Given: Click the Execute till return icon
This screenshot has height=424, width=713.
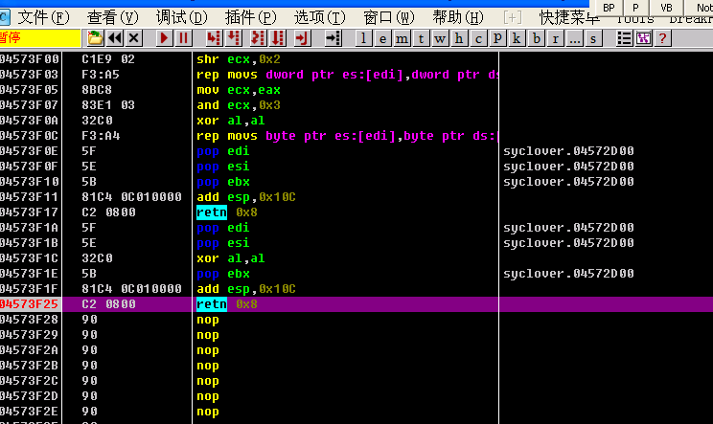Looking at the screenshot, I should click(301, 37).
